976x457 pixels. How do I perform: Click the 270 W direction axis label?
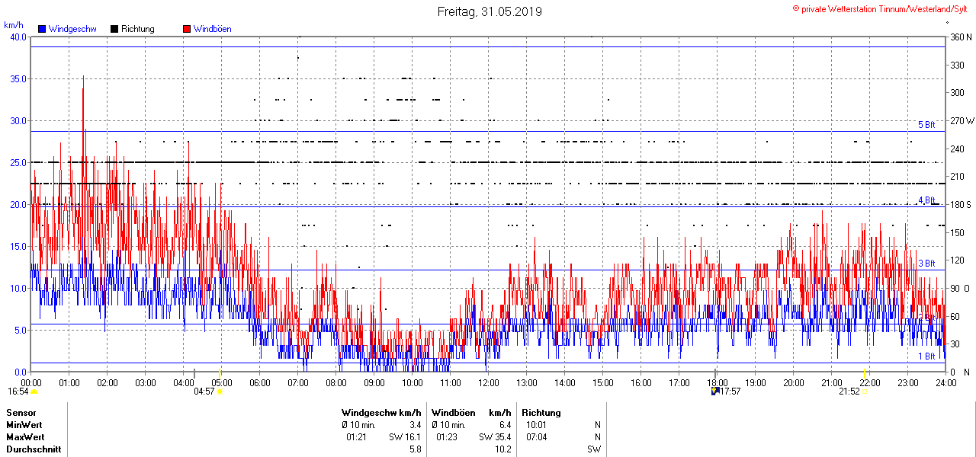[x=962, y=120]
